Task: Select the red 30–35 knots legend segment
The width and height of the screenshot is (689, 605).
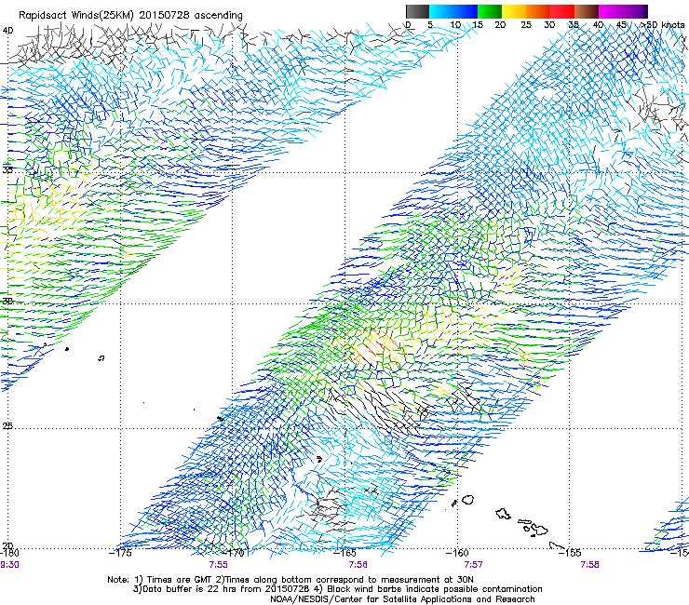Action: coord(562,11)
